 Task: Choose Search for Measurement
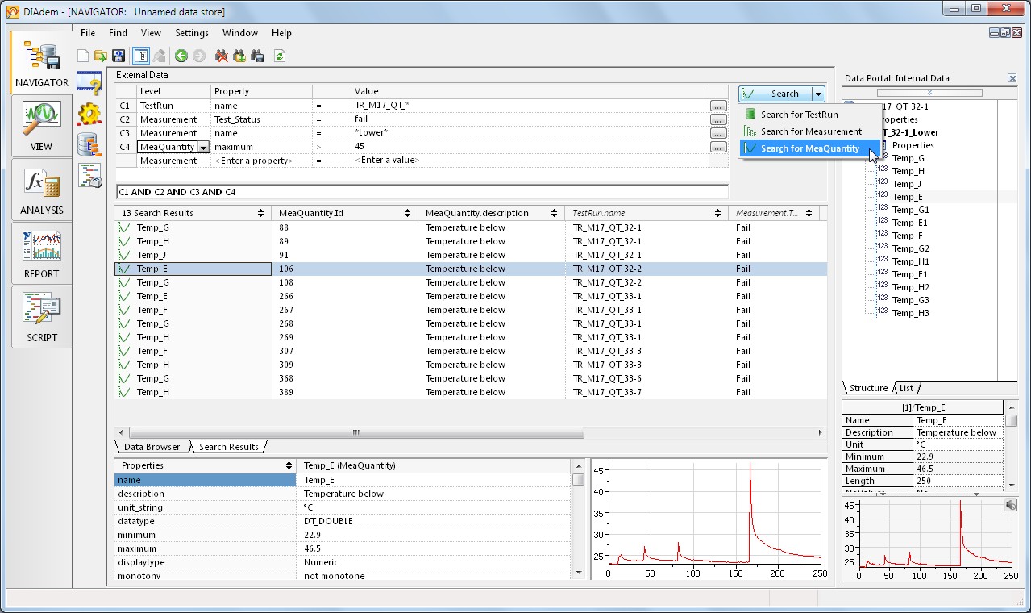[x=811, y=131]
